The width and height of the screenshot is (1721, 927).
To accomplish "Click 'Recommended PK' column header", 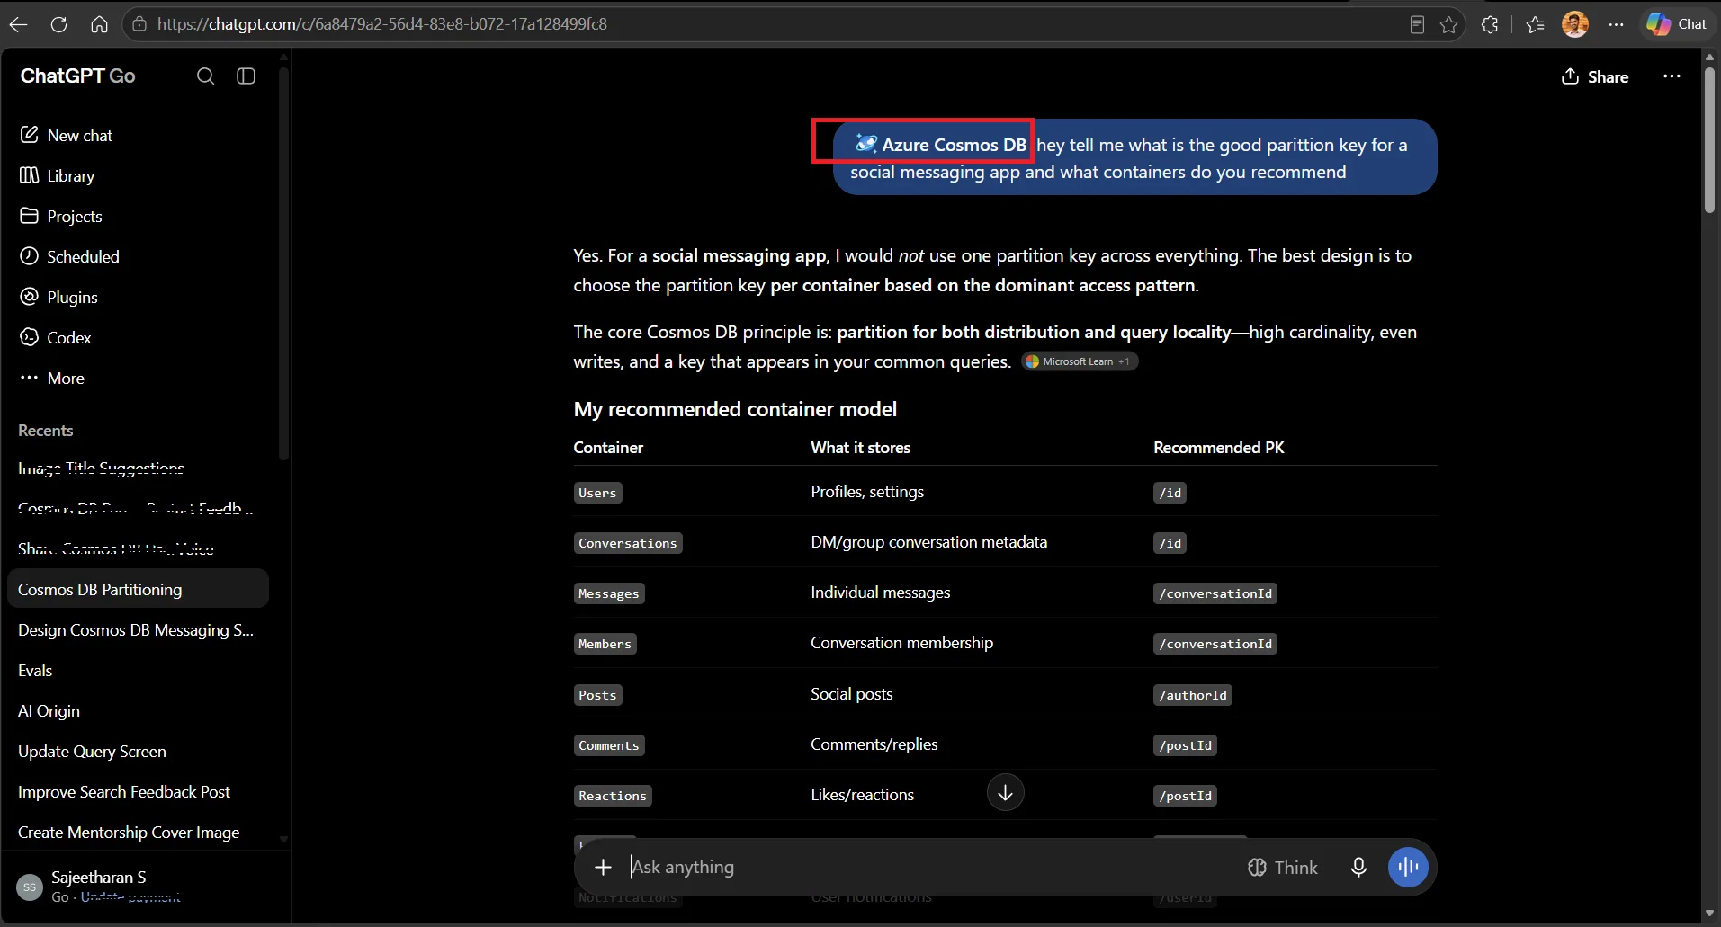I will (x=1218, y=448).
